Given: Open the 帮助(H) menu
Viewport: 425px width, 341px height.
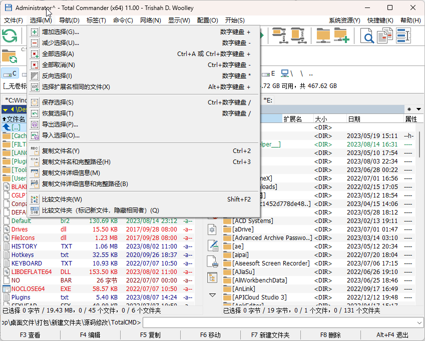Looking at the screenshot, I should [410, 20].
